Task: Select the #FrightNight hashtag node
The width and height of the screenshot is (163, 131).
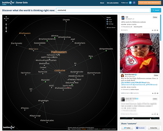Action: pos(43,101)
